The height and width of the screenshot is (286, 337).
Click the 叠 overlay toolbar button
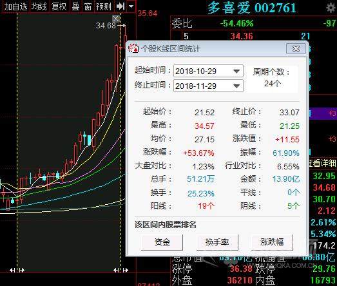coord(75,6)
